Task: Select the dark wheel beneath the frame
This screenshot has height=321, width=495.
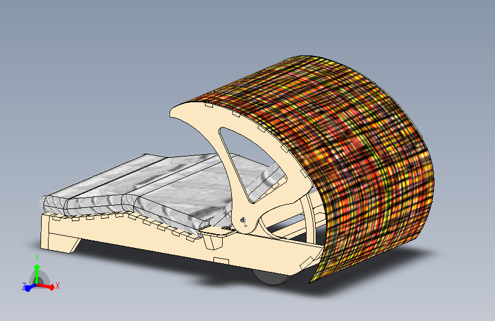Action: tap(272, 278)
